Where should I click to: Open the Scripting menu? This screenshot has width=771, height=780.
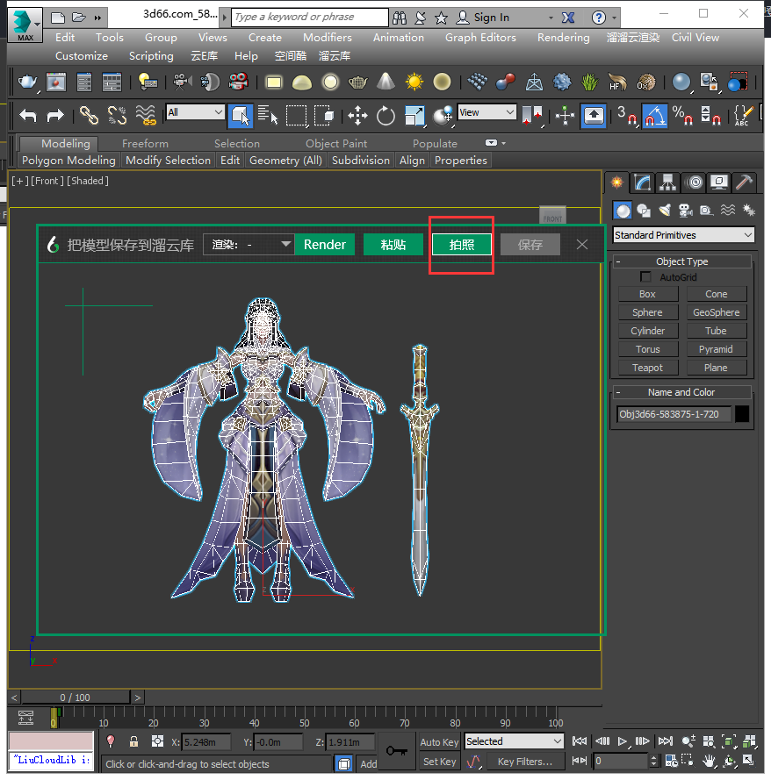[x=151, y=56]
